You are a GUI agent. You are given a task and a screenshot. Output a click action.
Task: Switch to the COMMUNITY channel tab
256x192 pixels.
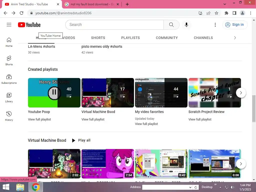(x=167, y=38)
